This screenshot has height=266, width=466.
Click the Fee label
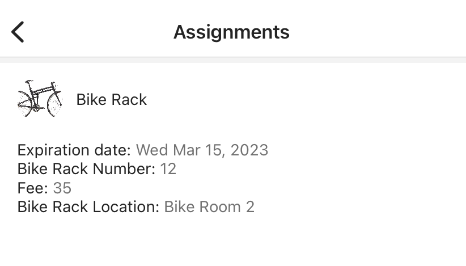click(x=33, y=188)
